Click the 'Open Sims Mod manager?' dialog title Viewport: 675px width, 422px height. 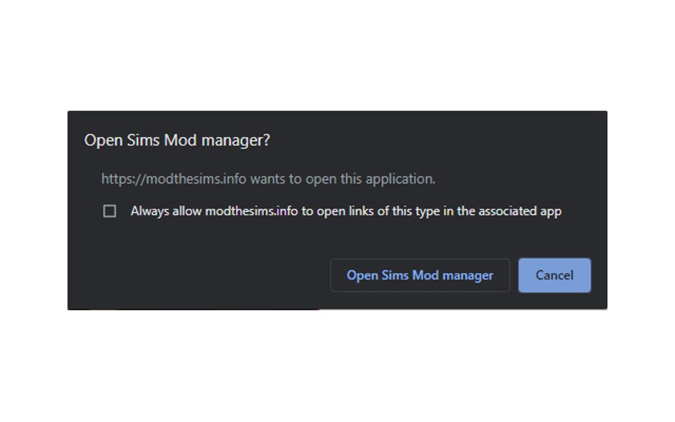[x=177, y=140]
